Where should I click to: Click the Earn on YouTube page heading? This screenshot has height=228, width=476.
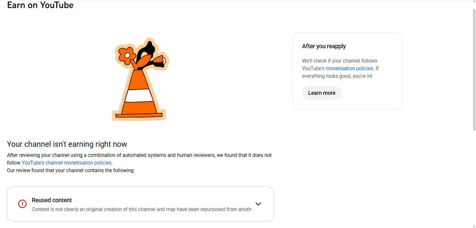[40, 5]
